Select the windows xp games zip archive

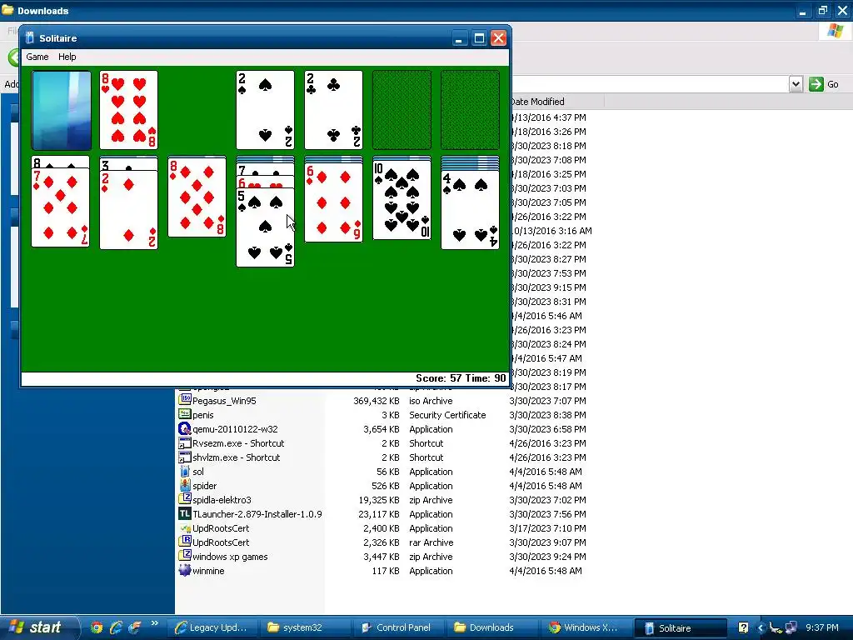click(x=223, y=556)
